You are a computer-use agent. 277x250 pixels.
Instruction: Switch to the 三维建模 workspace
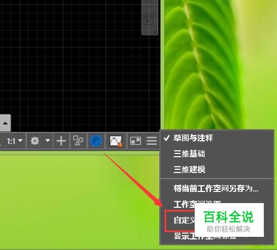217,169
